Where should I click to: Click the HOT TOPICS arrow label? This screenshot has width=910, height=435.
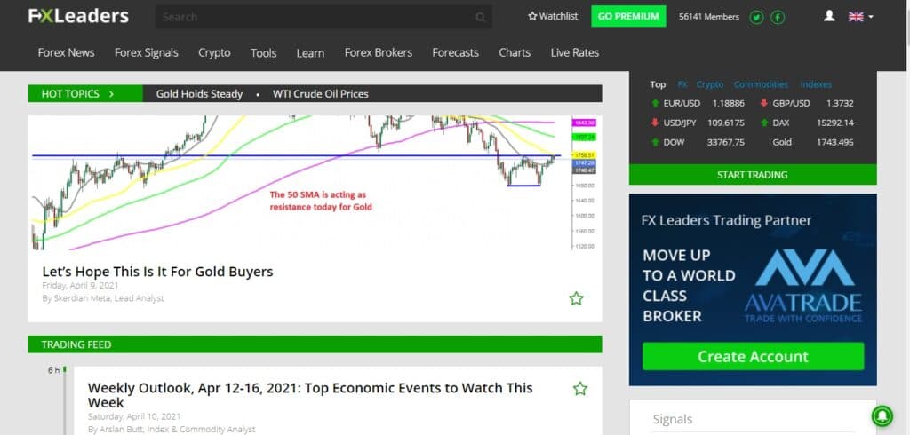click(x=84, y=93)
